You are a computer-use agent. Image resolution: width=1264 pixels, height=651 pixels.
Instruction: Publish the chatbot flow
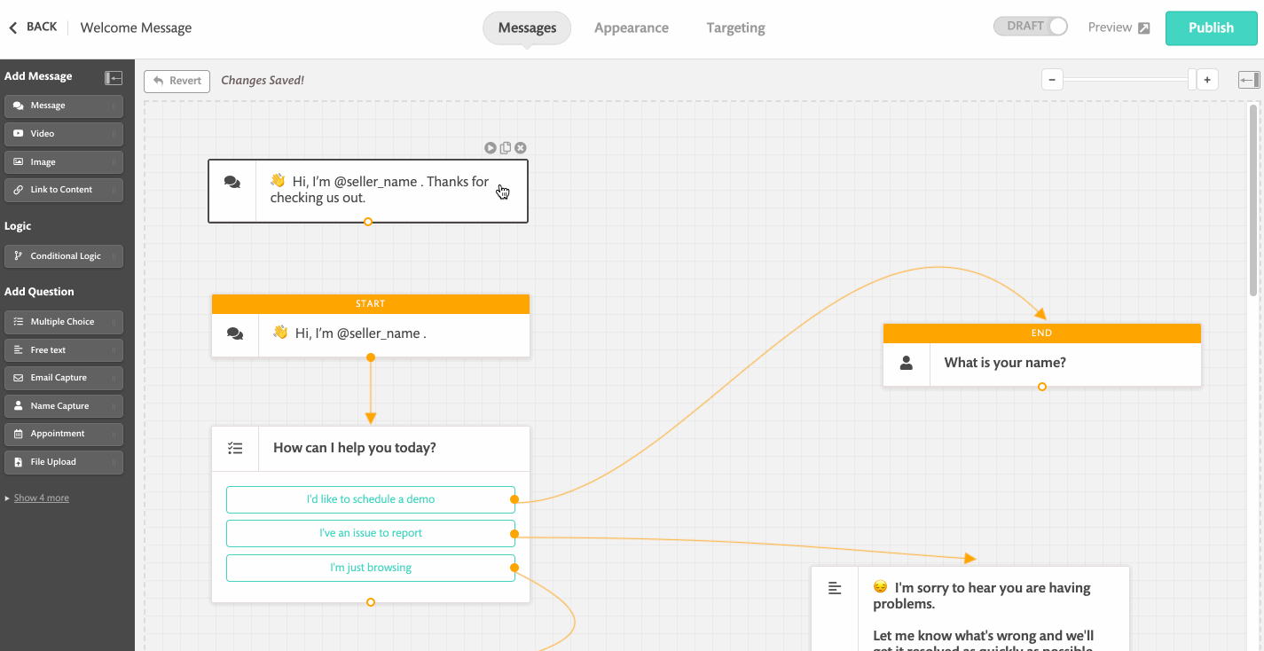tap(1210, 27)
